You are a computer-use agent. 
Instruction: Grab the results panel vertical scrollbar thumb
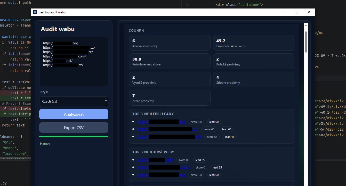[306, 42]
